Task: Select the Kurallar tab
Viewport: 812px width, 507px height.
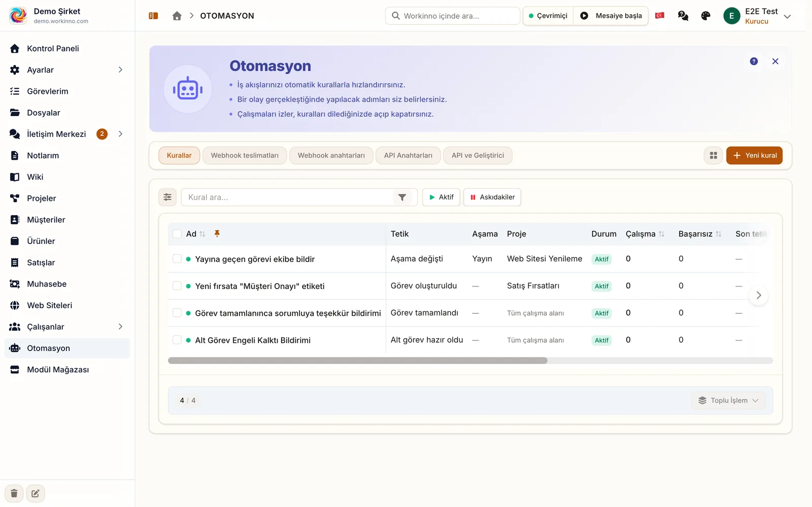Action: point(179,156)
